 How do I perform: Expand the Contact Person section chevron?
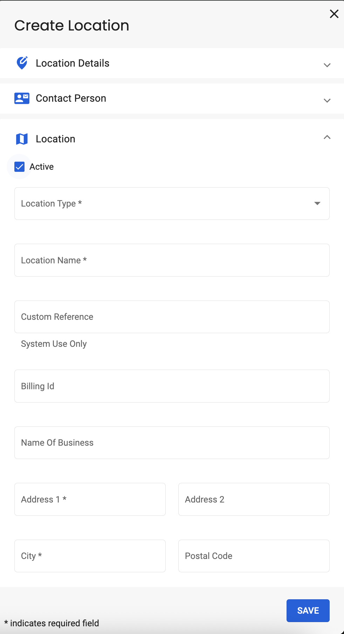tap(327, 101)
